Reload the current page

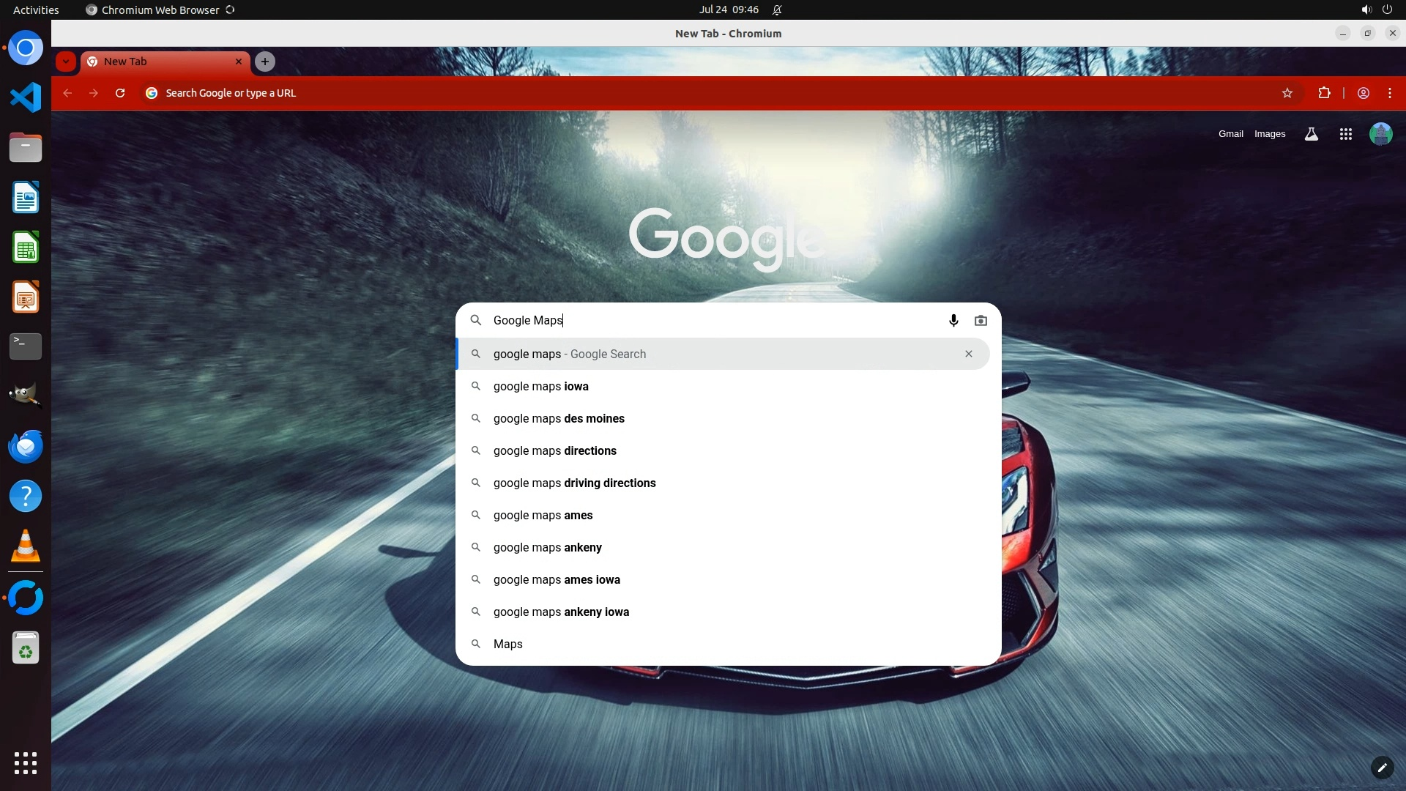pyautogui.click(x=120, y=93)
